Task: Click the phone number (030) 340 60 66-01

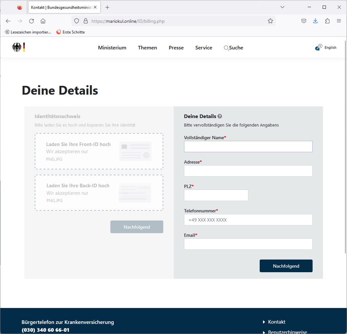Action: [x=45, y=330]
